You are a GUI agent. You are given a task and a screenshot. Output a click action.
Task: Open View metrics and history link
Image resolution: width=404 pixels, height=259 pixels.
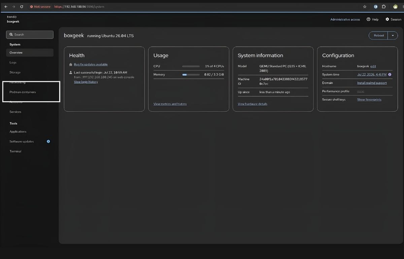pos(170,104)
